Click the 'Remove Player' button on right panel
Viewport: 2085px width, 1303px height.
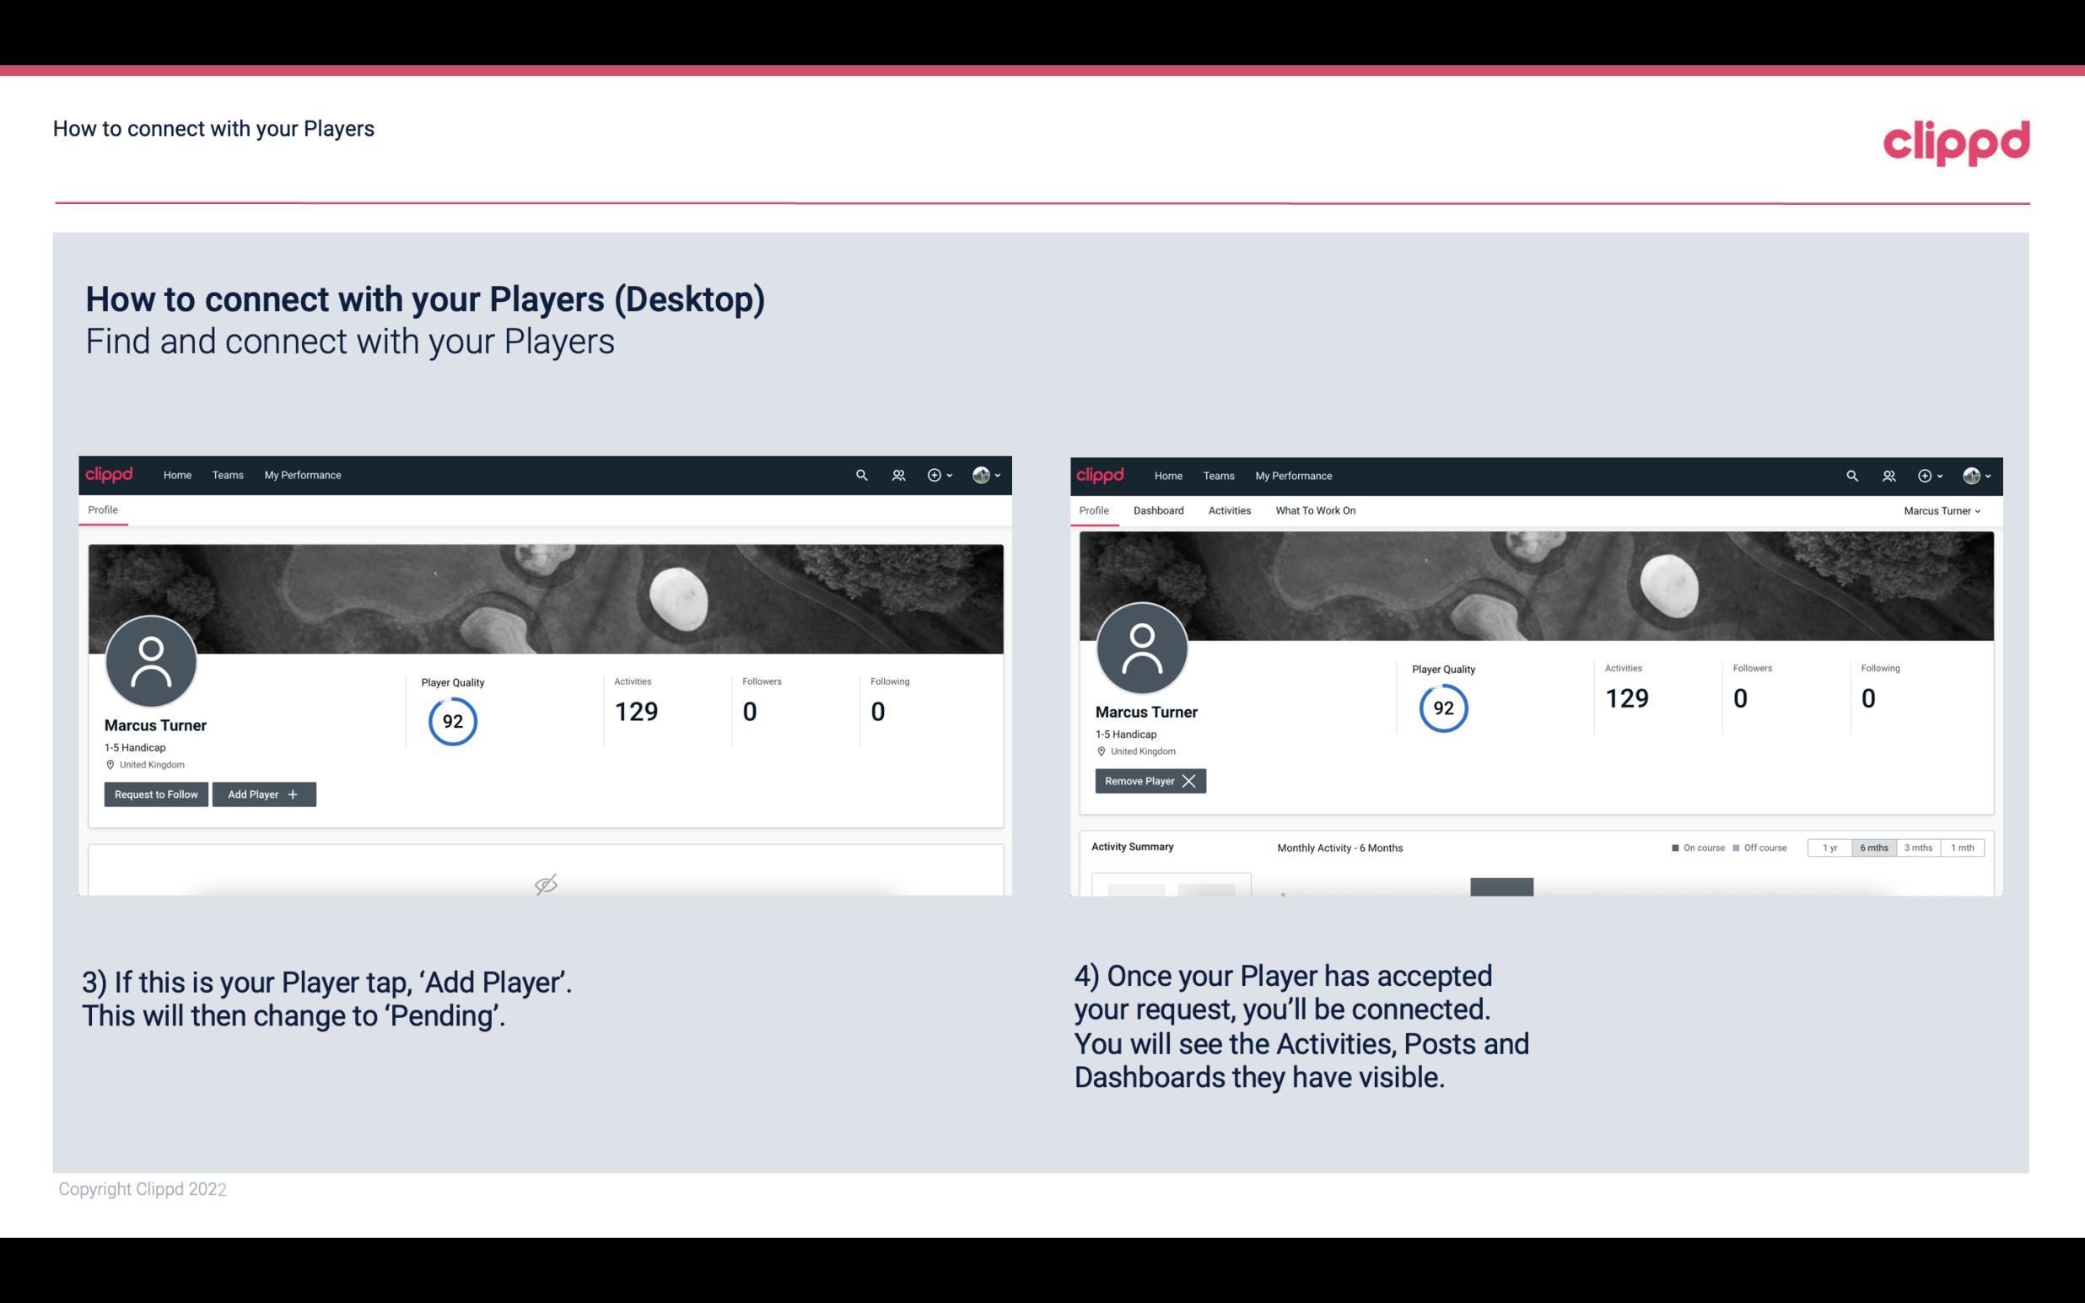1150,779
